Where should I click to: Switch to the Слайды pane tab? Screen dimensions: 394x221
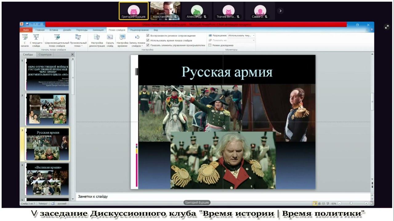[28, 55]
